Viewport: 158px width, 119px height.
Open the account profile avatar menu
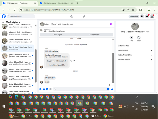coord(152,17)
